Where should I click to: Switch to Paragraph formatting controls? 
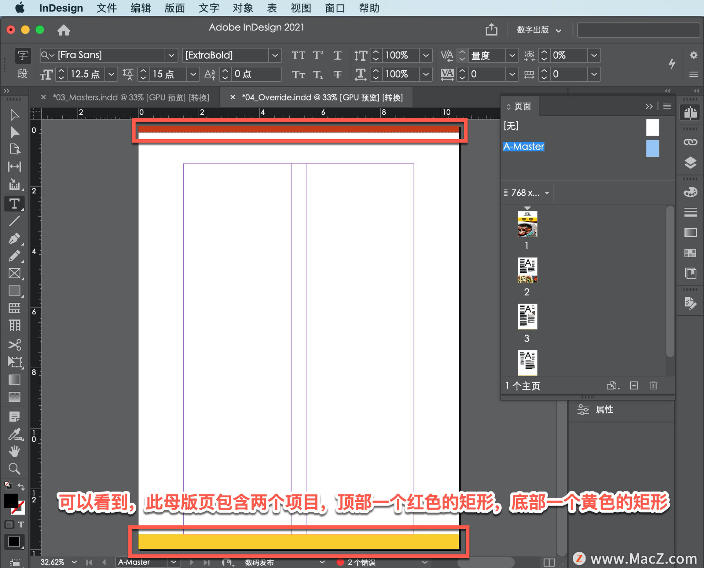[x=23, y=74]
